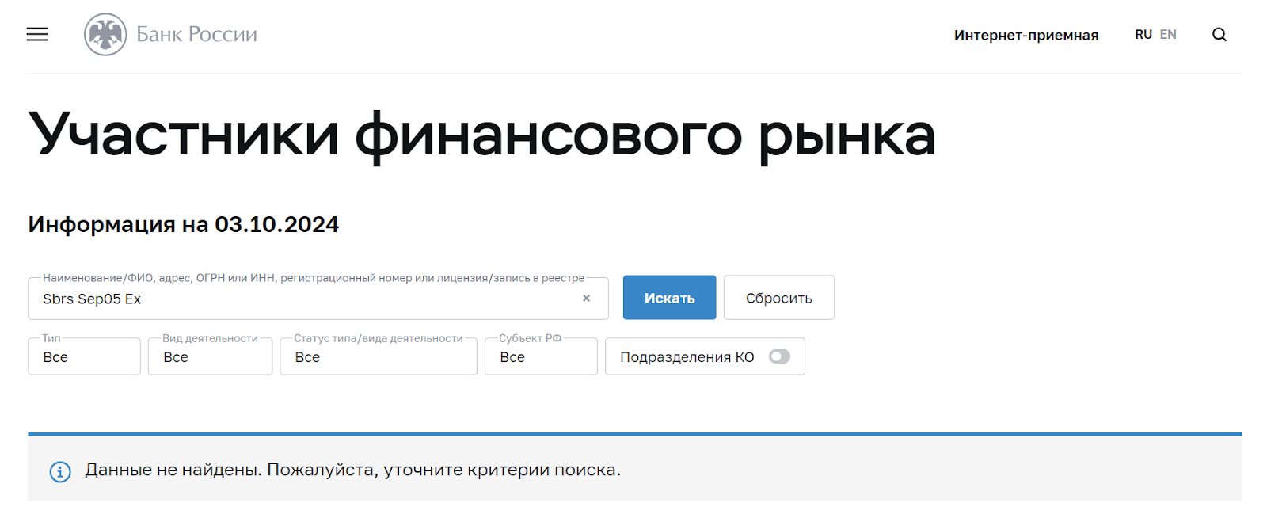Image resolution: width=1267 pixels, height=518 pixels.
Task: Click the Сбросить button
Action: pos(779,298)
